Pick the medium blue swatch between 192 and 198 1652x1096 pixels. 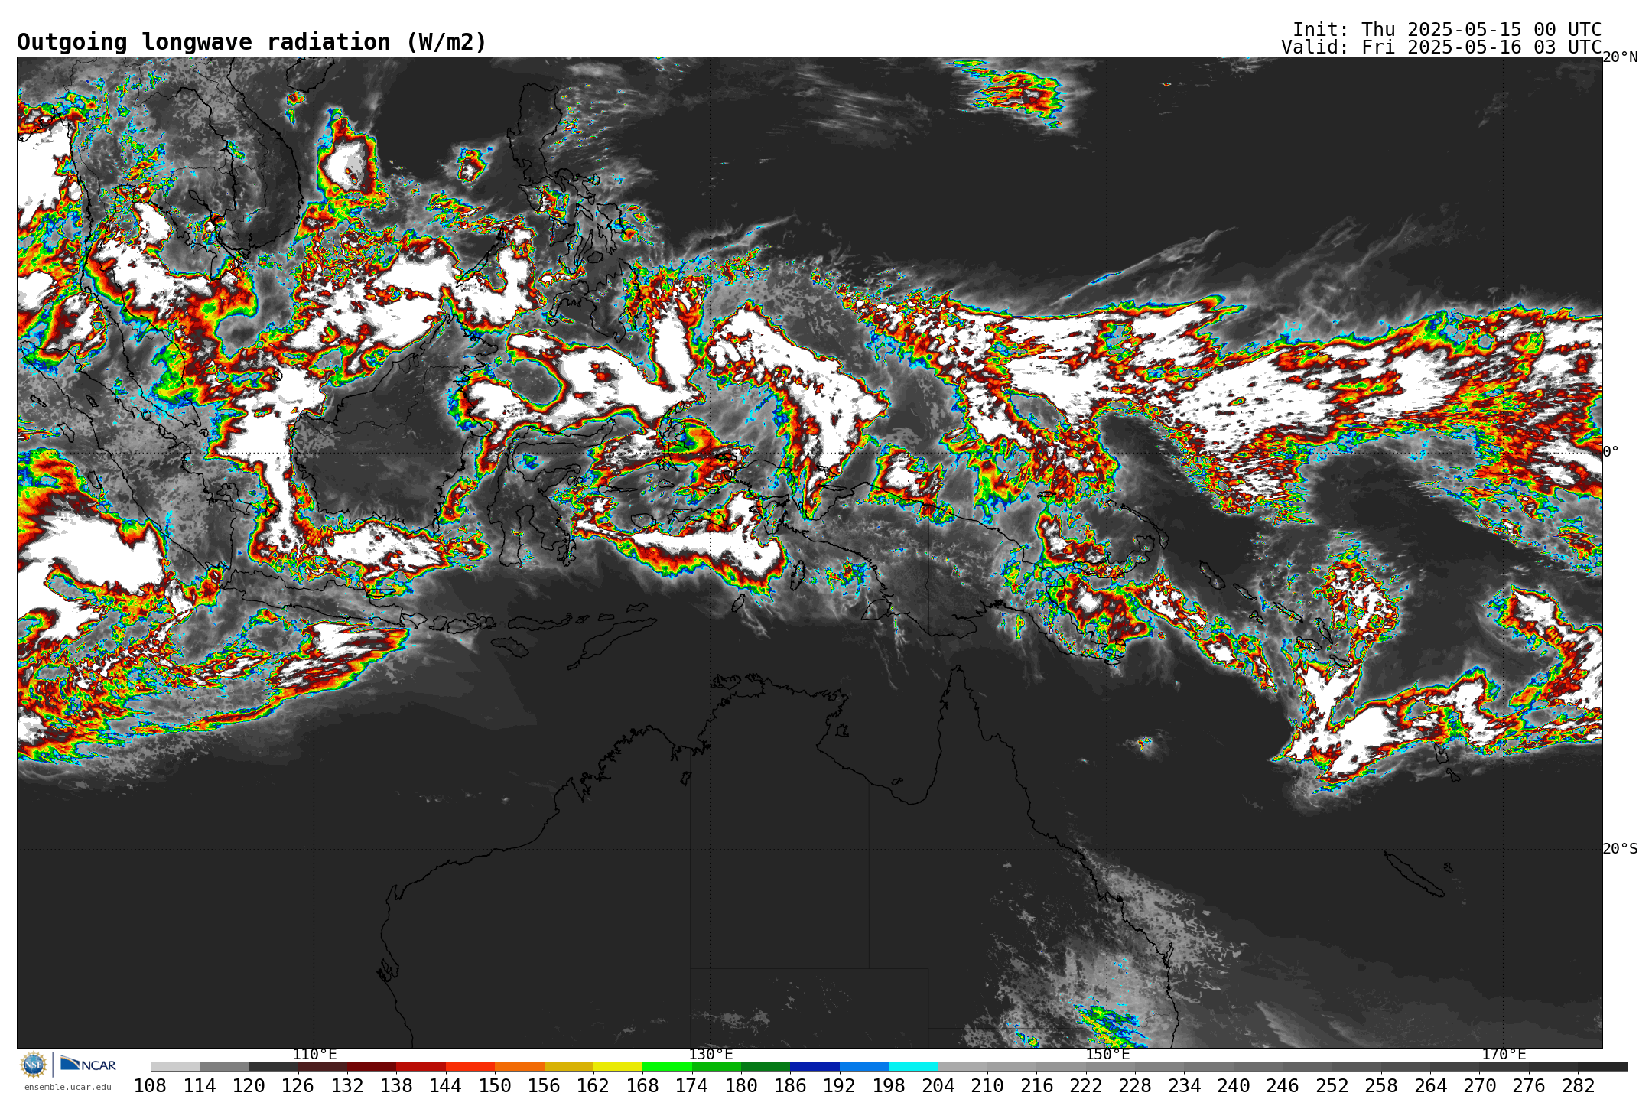864,1066
